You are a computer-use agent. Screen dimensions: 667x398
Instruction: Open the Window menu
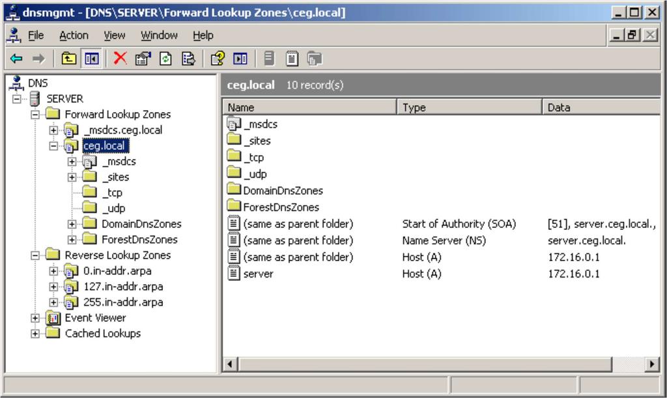159,35
